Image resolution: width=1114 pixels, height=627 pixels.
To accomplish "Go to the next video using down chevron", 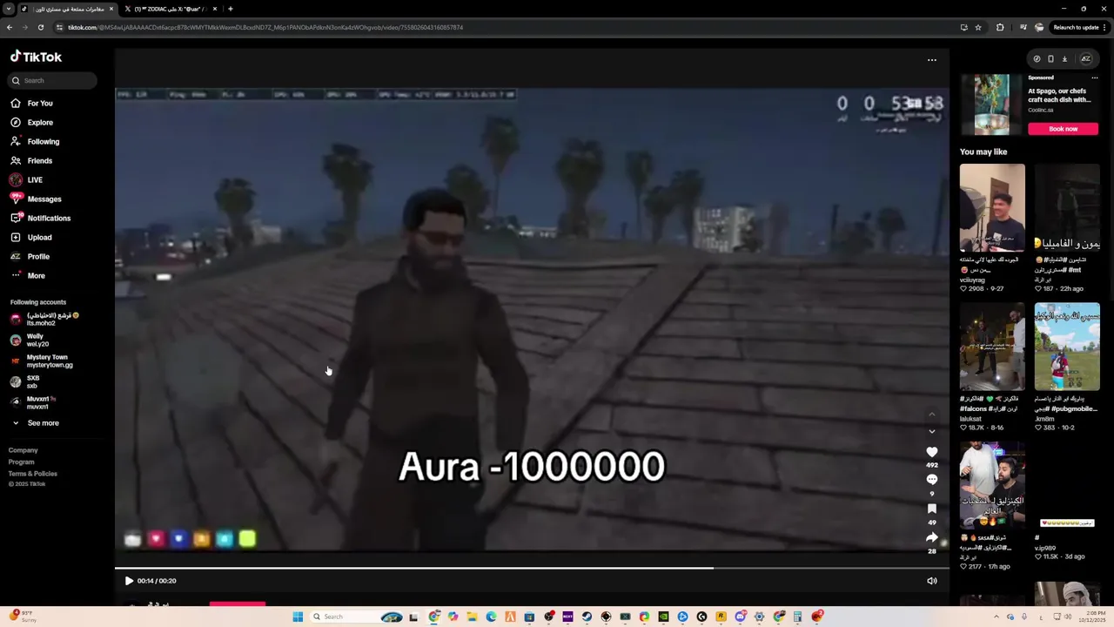I will pos(932,431).
